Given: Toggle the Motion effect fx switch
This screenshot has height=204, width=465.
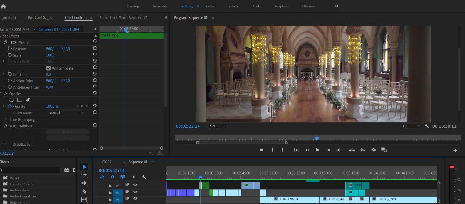Looking at the screenshot, I should click(x=6, y=42).
